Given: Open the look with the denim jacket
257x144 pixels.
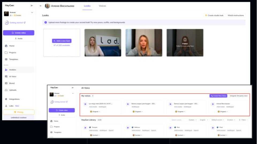Looking at the screenshot, I should pos(144,43).
